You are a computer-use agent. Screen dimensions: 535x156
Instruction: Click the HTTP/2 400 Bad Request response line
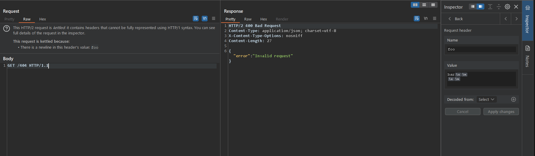[255, 26]
